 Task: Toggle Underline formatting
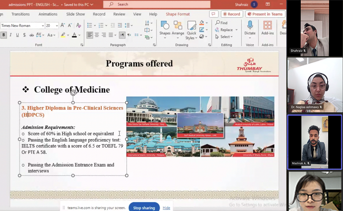click(x=17, y=35)
